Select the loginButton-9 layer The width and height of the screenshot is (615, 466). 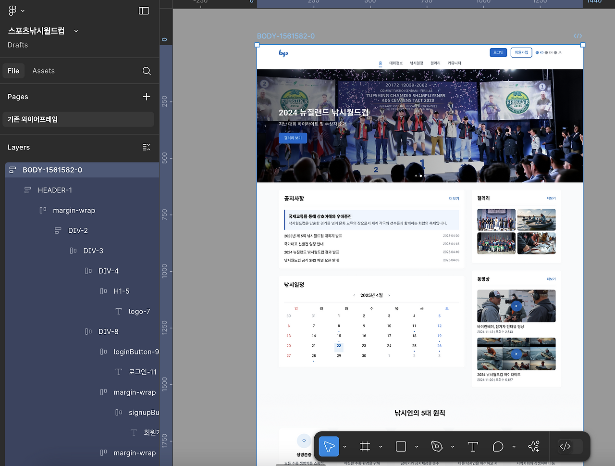(136, 352)
